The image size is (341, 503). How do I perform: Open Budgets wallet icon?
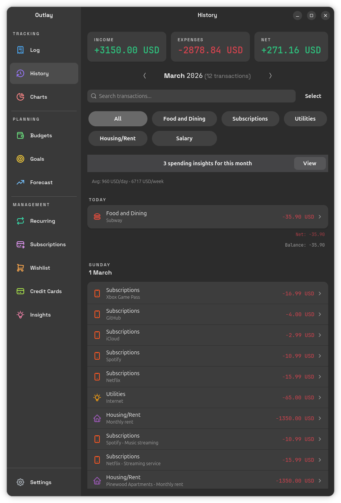click(20, 135)
